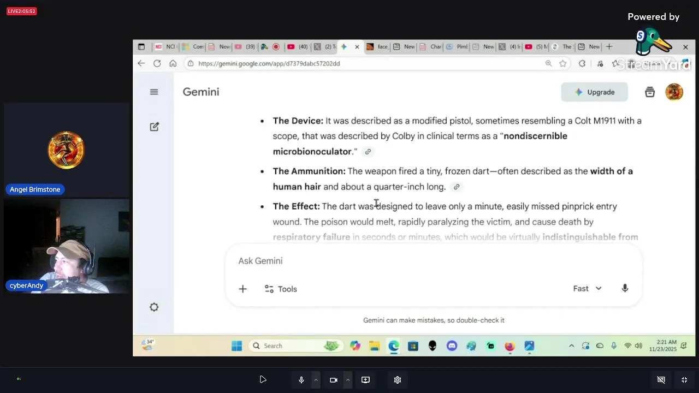Toggle the StreamYard microphone mute button
Screen dimensions: 699x393
301,380
